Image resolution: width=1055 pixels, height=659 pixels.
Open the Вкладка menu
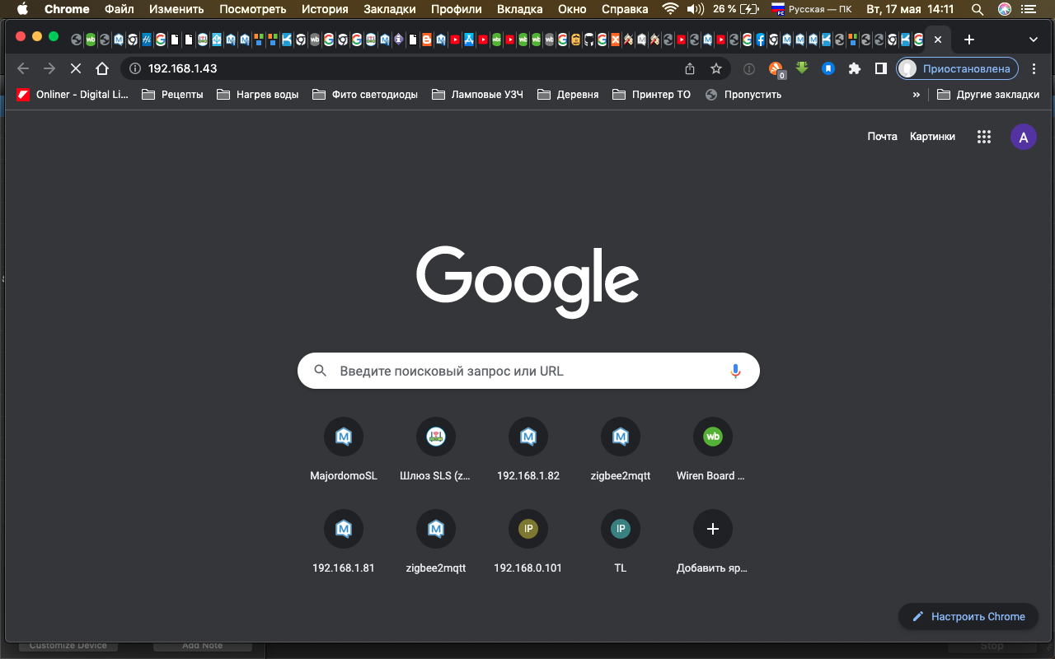[519, 9]
